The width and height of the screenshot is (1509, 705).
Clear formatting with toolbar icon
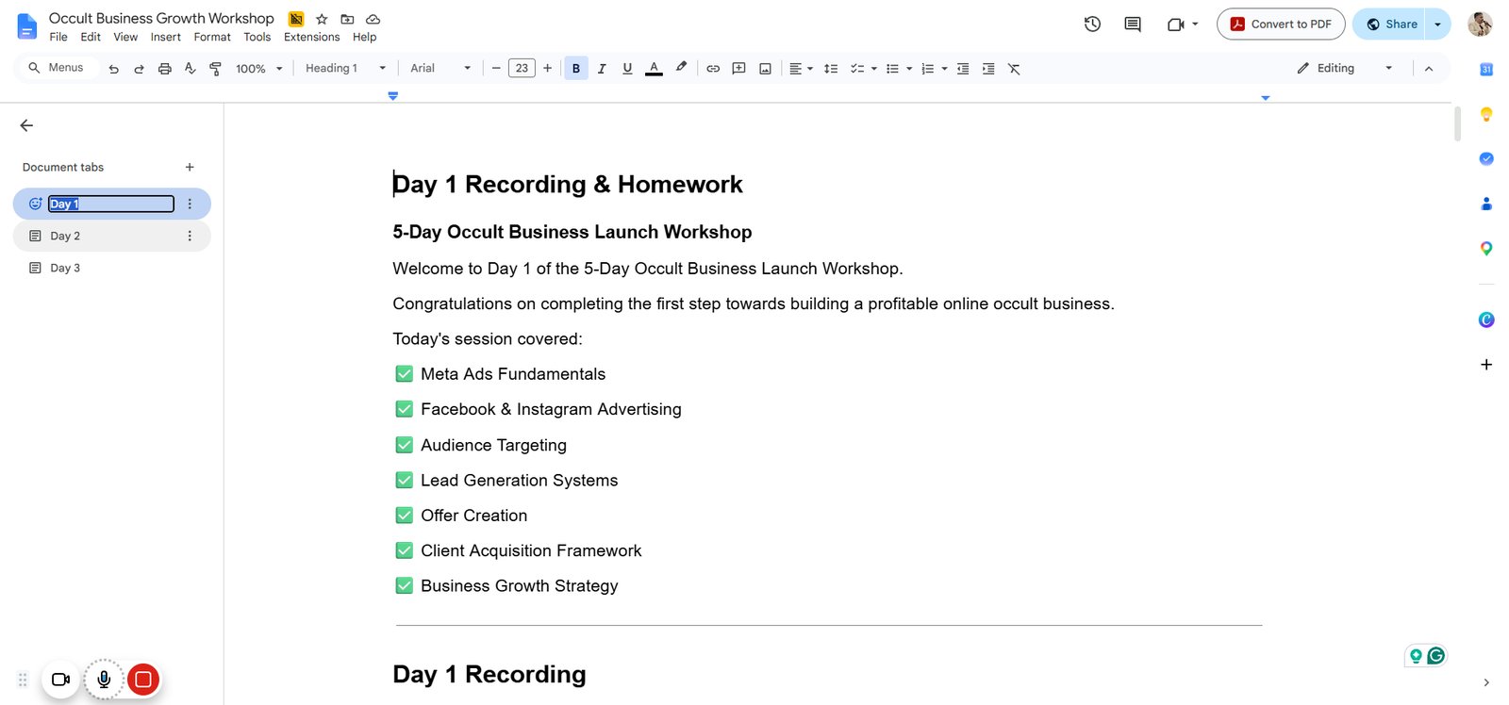click(1014, 69)
